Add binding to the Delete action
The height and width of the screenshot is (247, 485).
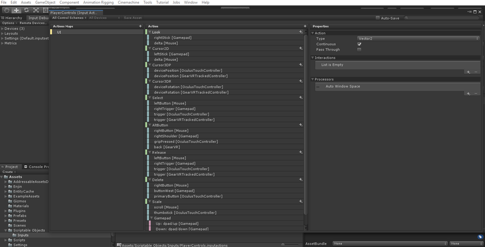(300, 180)
